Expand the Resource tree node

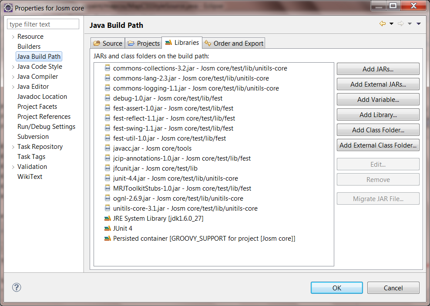click(13, 37)
